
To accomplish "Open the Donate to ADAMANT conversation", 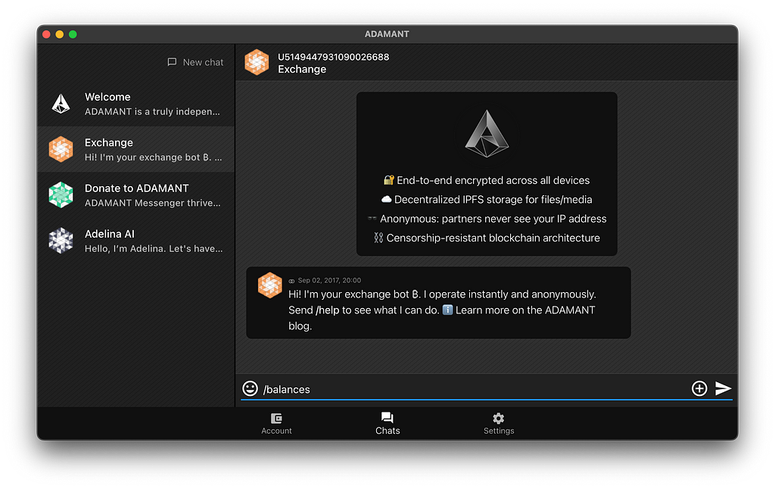I will point(136,195).
